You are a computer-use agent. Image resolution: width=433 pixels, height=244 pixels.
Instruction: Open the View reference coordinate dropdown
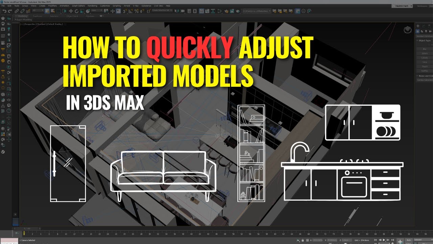97,11
